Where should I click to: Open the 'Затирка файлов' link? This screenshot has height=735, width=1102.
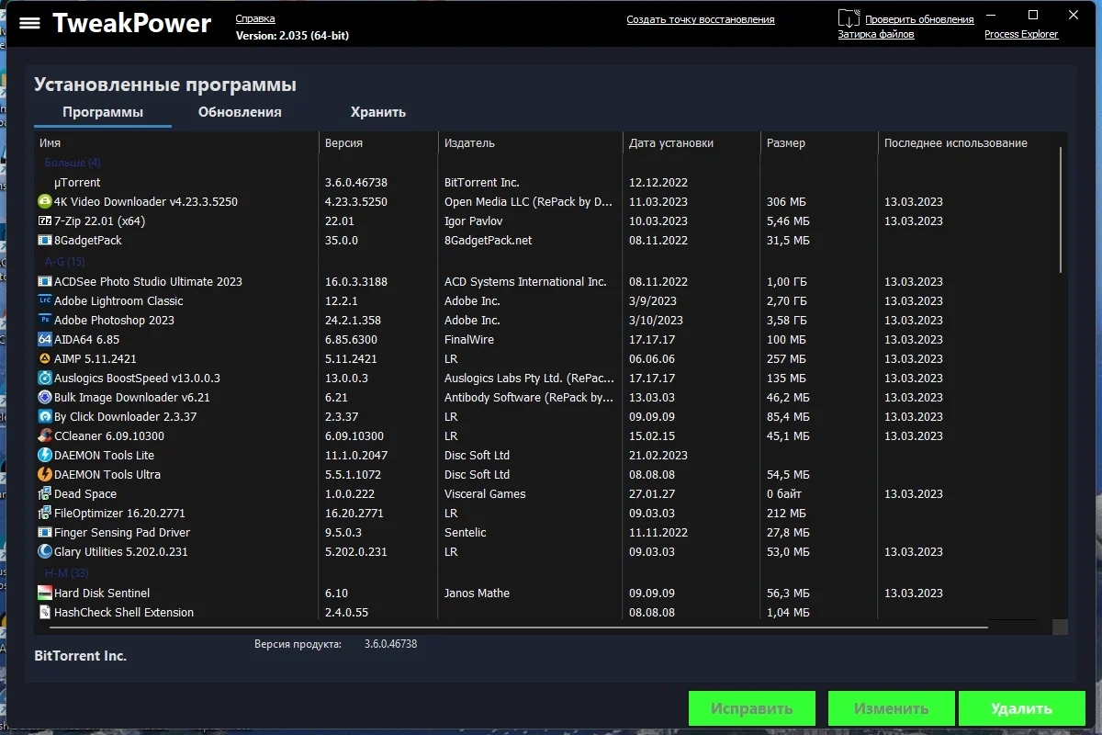pyautogui.click(x=876, y=34)
